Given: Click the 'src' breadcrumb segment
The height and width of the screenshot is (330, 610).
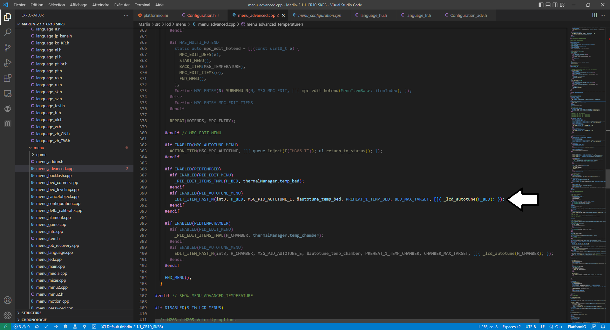Looking at the screenshot, I should [x=158, y=24].
